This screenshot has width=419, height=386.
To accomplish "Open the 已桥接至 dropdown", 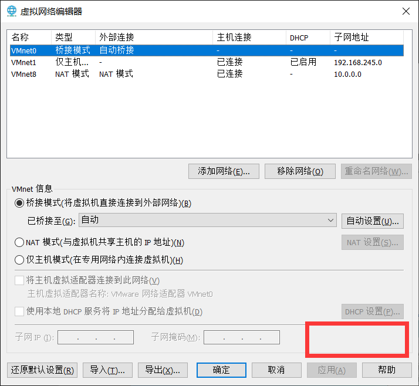I will pyautogui.click(x=208, y=220).
